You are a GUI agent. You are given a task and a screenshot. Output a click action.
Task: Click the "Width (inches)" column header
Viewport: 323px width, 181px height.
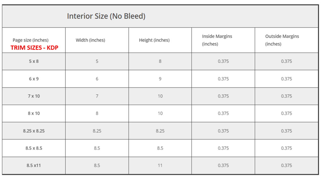click(x=90, y=40)
